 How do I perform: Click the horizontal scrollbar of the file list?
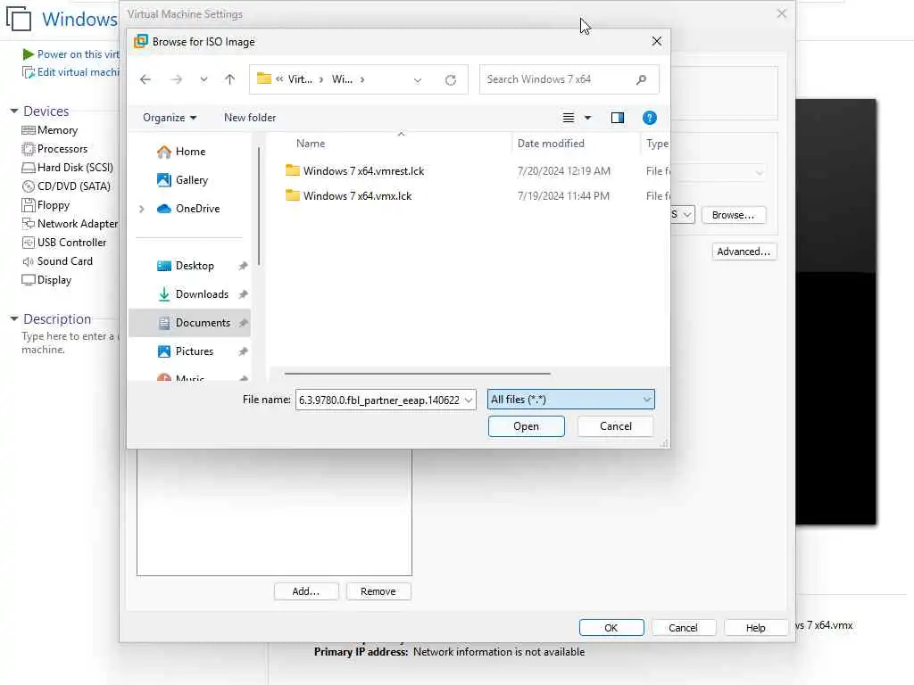(x=418, y=374)
